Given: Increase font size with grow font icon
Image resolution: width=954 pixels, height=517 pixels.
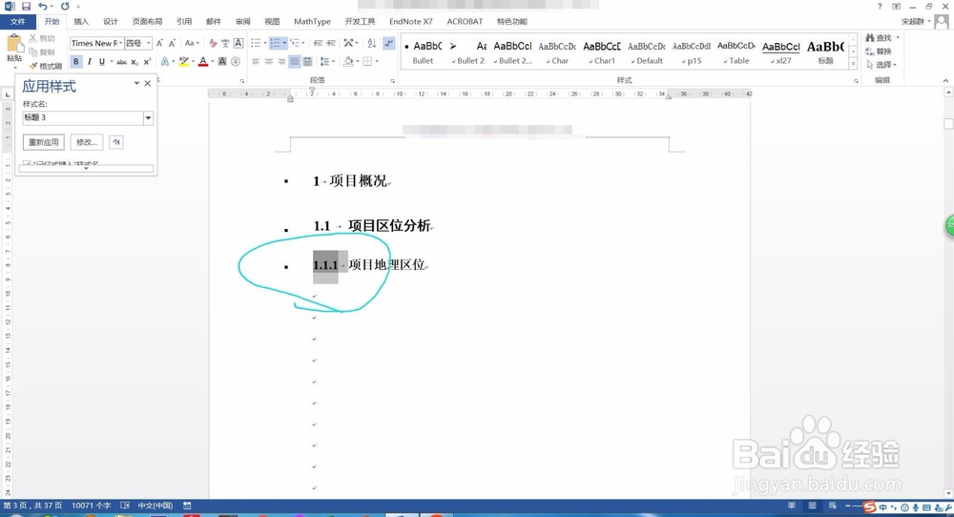Looking at the screenshot, I should [x=159, y=43].
